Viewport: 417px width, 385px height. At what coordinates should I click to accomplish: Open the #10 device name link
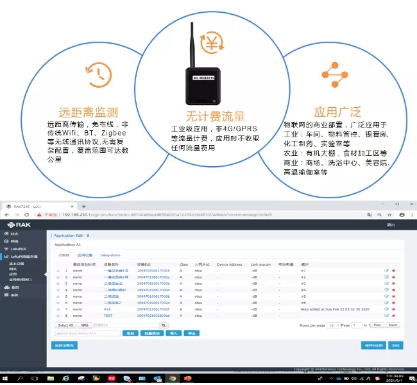(x=107, y=309)
